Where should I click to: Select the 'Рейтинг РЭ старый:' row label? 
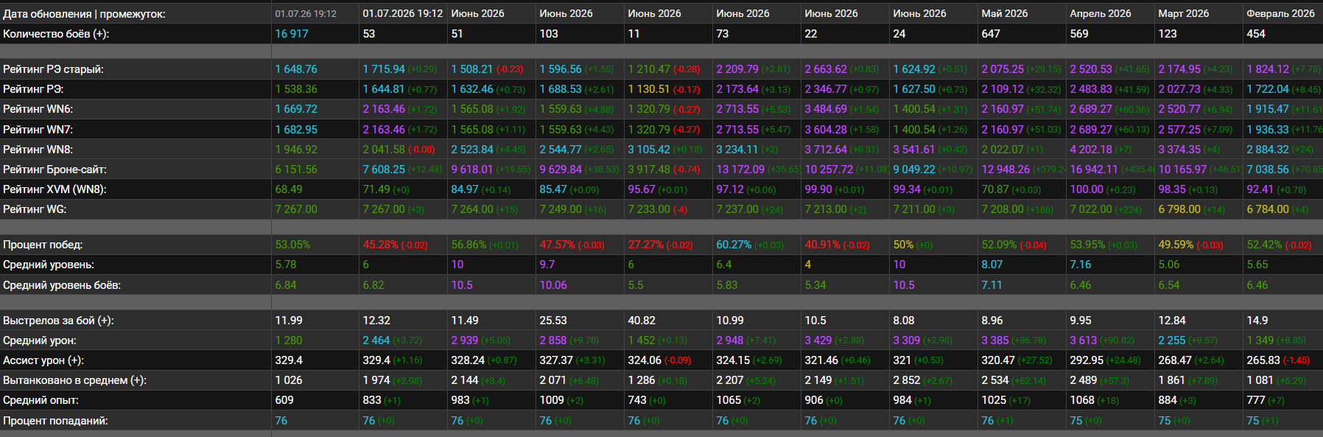[x=53, y=69]
